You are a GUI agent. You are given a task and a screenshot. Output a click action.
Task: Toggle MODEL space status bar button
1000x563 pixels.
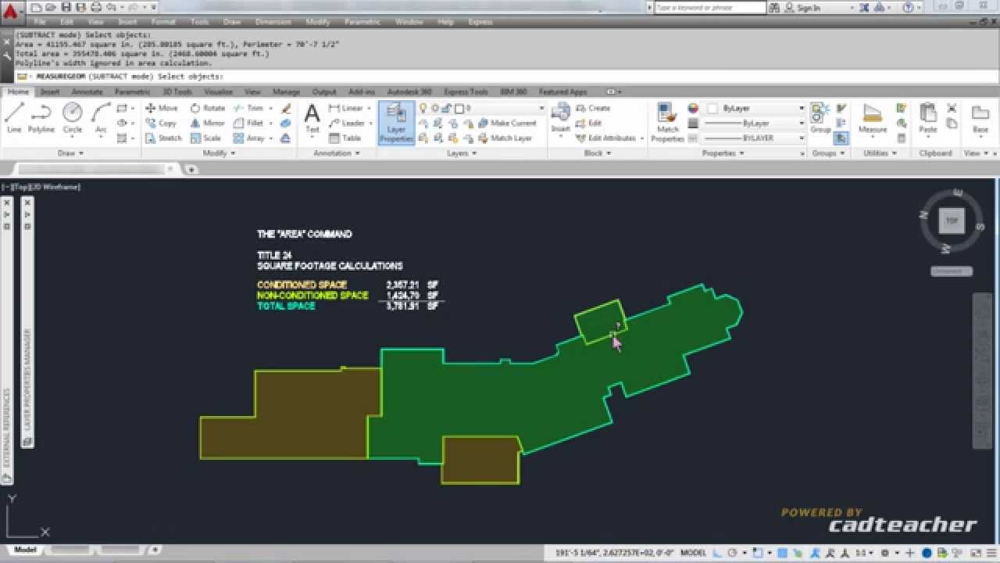(693, 552)
